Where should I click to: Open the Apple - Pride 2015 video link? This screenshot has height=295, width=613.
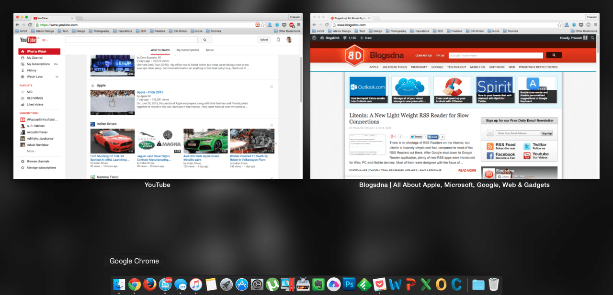click(150, 92)
